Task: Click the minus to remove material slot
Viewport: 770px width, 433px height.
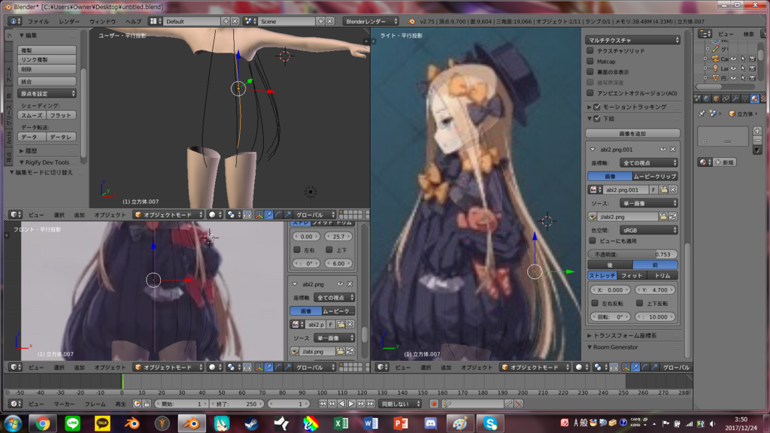Action: click(x=757, y=141)
